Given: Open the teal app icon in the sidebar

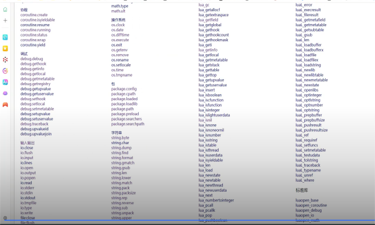Looking at the screenshot, I should (5, 37).
